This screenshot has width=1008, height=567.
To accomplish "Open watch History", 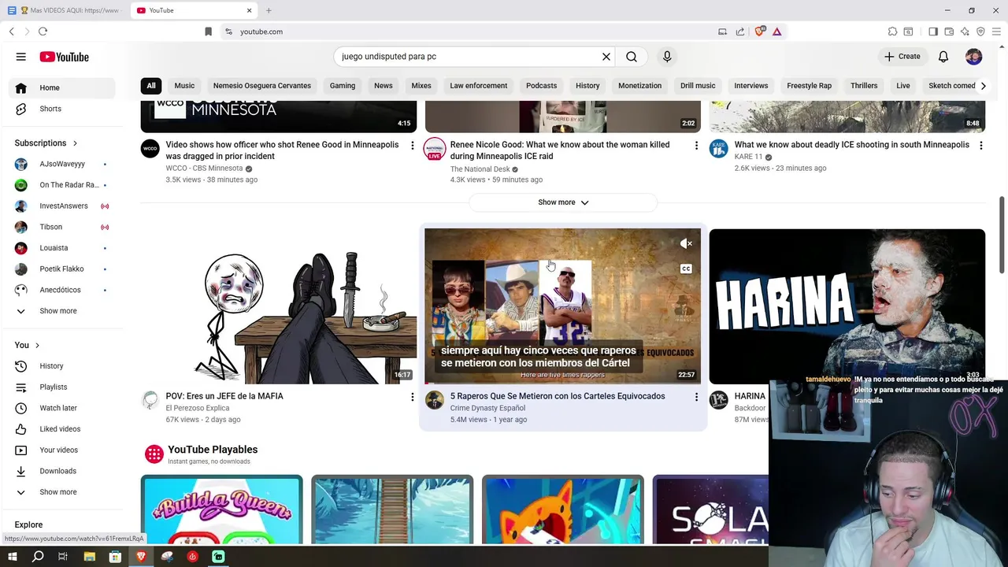I will coord(61,366).
